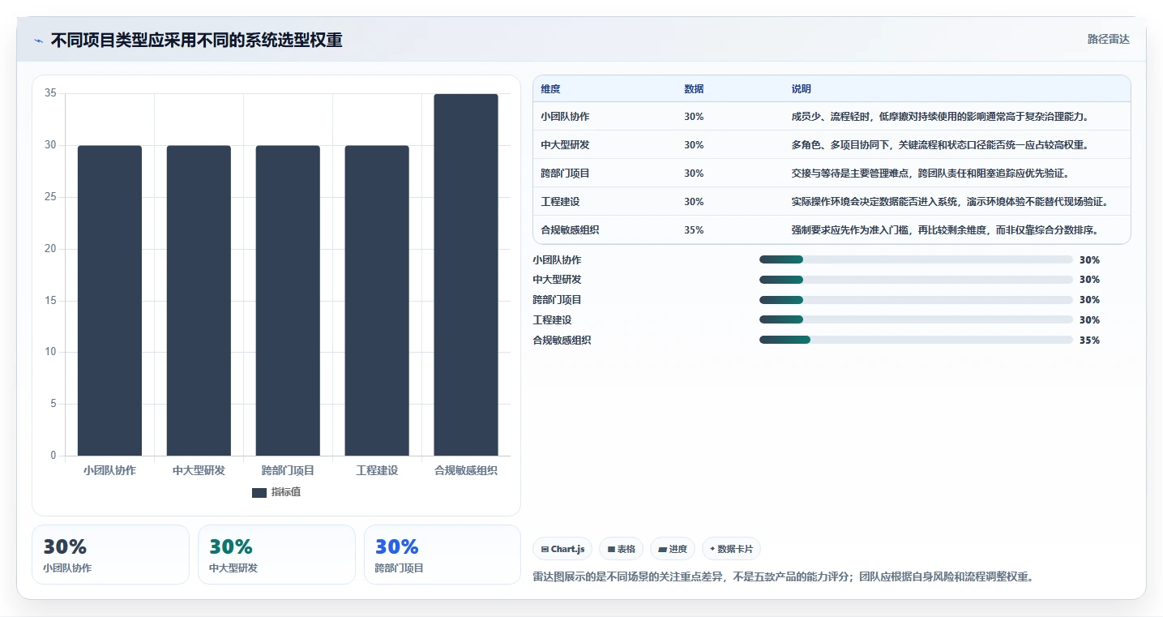The image size is (1163, 617).
Task: Select the 小团队协作 table row name
Action: point(565,117)
